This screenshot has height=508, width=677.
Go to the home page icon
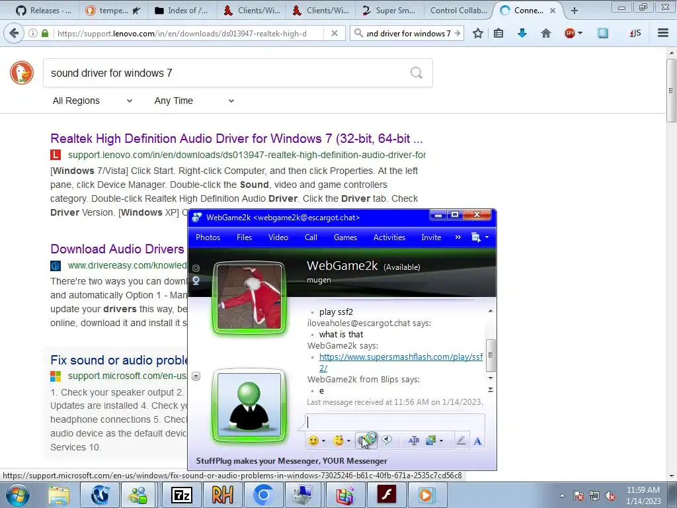[x=545, y=33]
